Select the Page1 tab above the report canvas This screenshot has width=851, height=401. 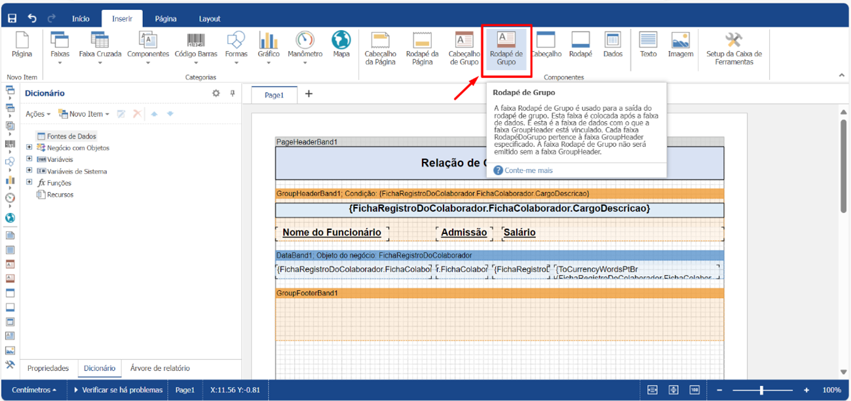274,95
